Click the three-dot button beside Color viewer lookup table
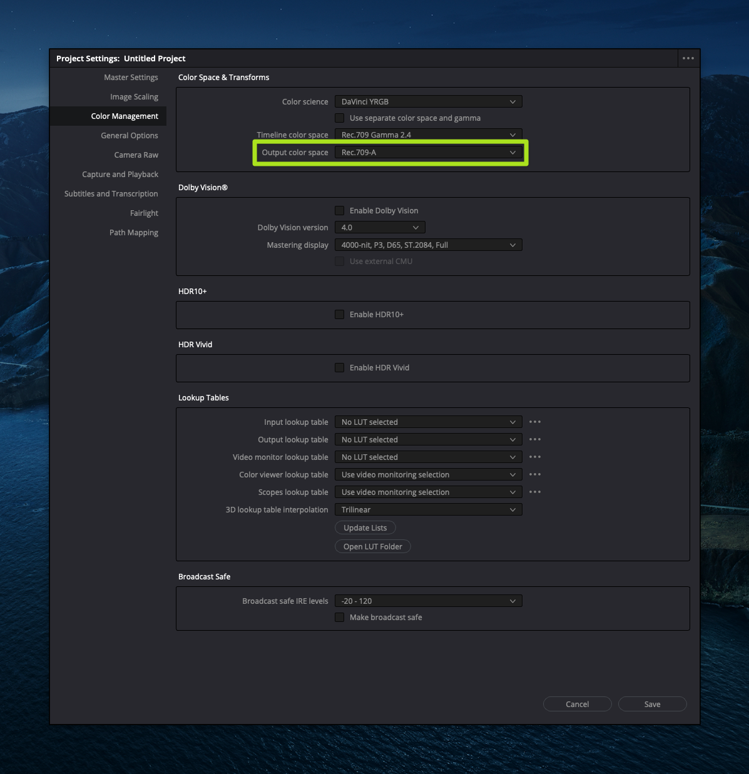Viewport: 749px width, 774px height. point(535,474)
